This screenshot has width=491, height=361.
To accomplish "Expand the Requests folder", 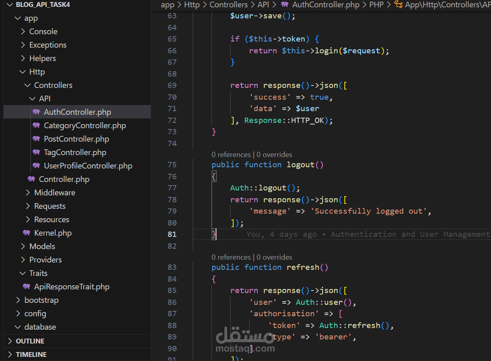I will pyautogui.click(x=28, y=206).
